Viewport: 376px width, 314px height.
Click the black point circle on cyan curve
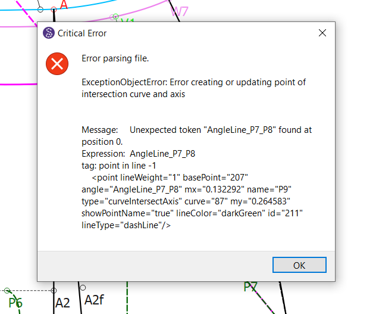(x=40, y=10)
